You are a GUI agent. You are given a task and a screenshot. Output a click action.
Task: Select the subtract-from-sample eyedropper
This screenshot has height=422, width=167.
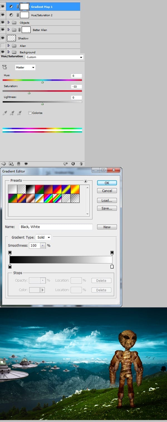19,113
